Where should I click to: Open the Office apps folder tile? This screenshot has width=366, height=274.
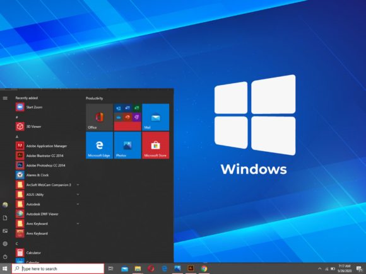(x=127, y=117)
